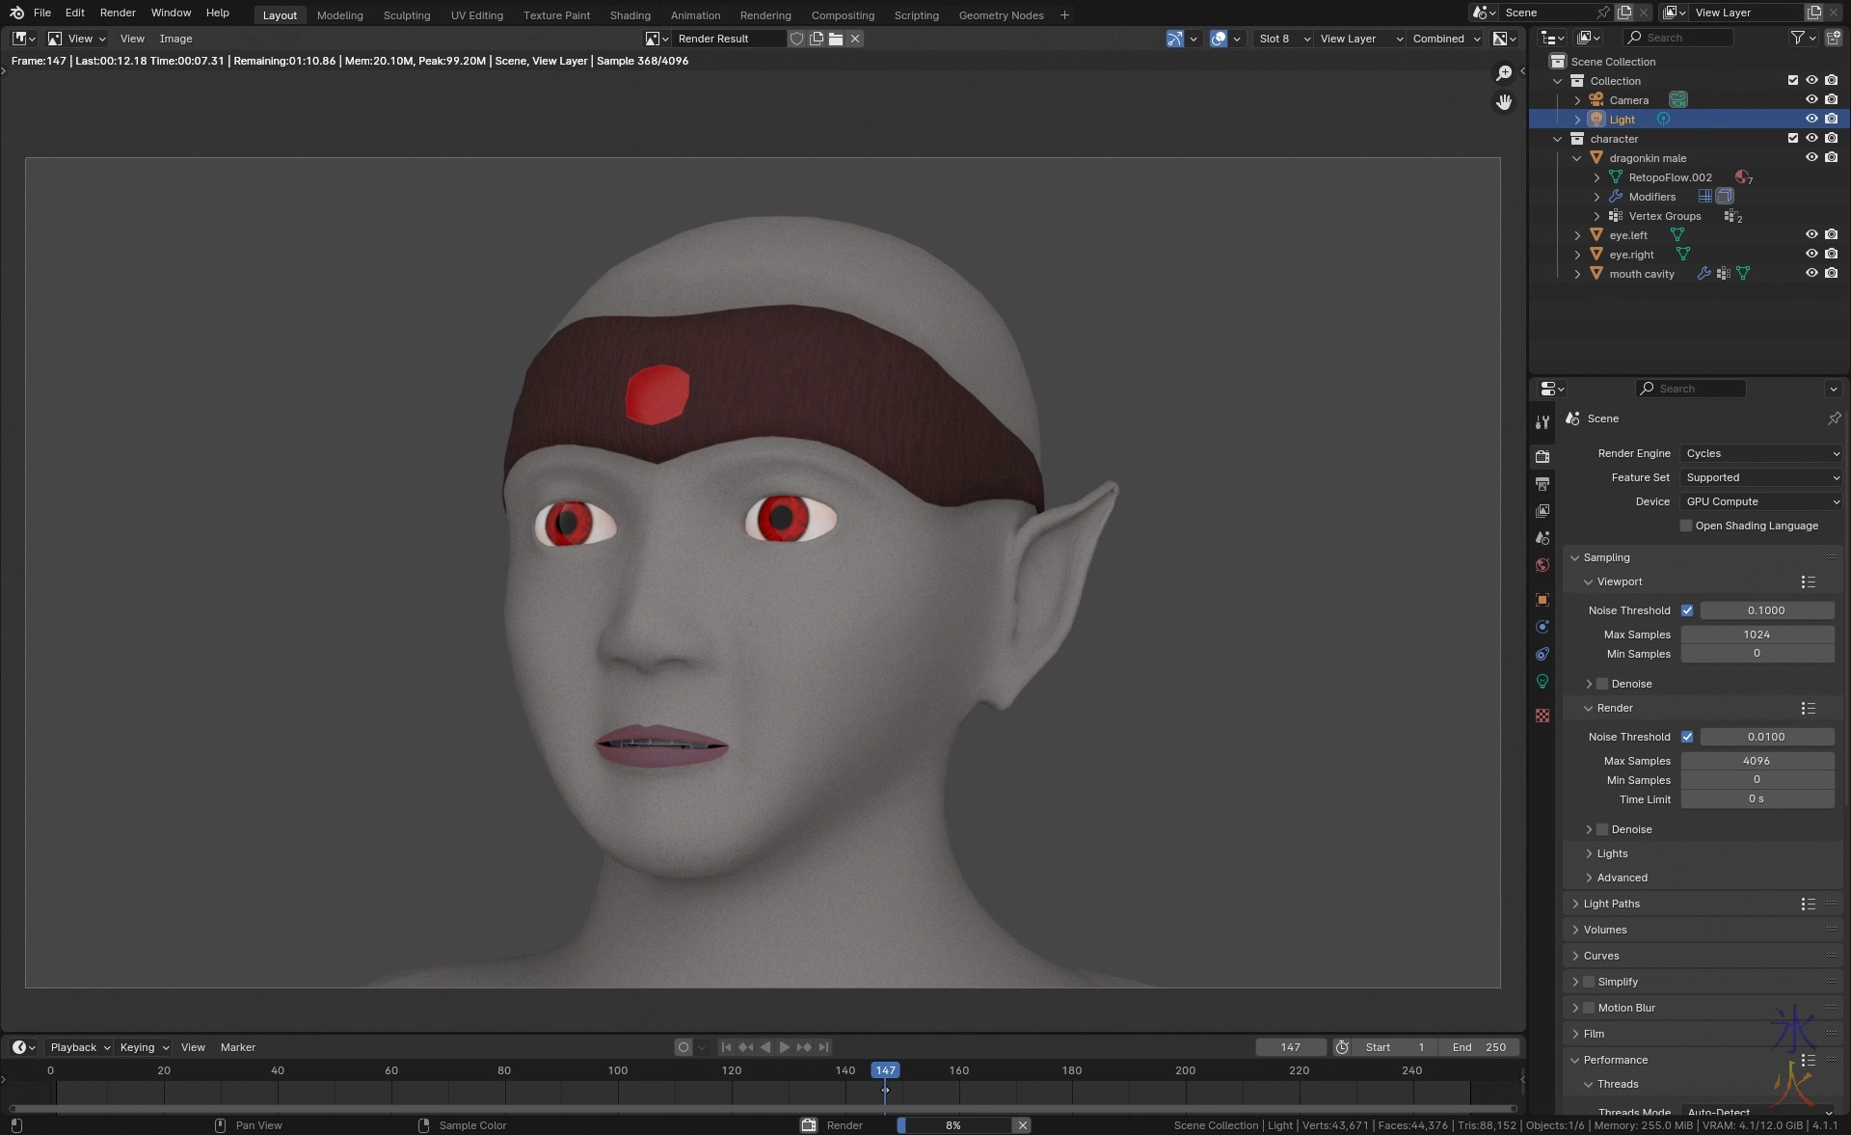The image size is (1851, 1135).
Task: Click the zoom magnifier icon in the image viewer
Action: tap(1504, 73)
